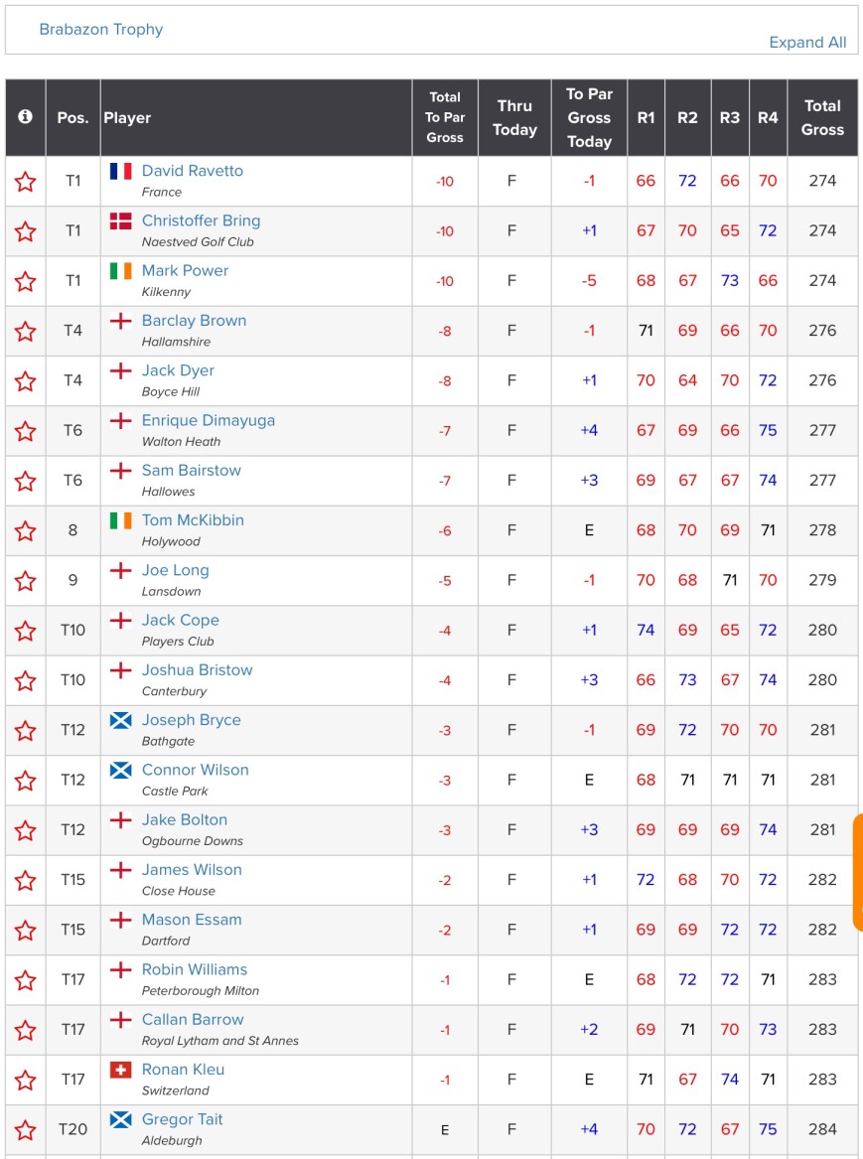
Task: Expand All leaderboard rows
Action: coord(807,42)
